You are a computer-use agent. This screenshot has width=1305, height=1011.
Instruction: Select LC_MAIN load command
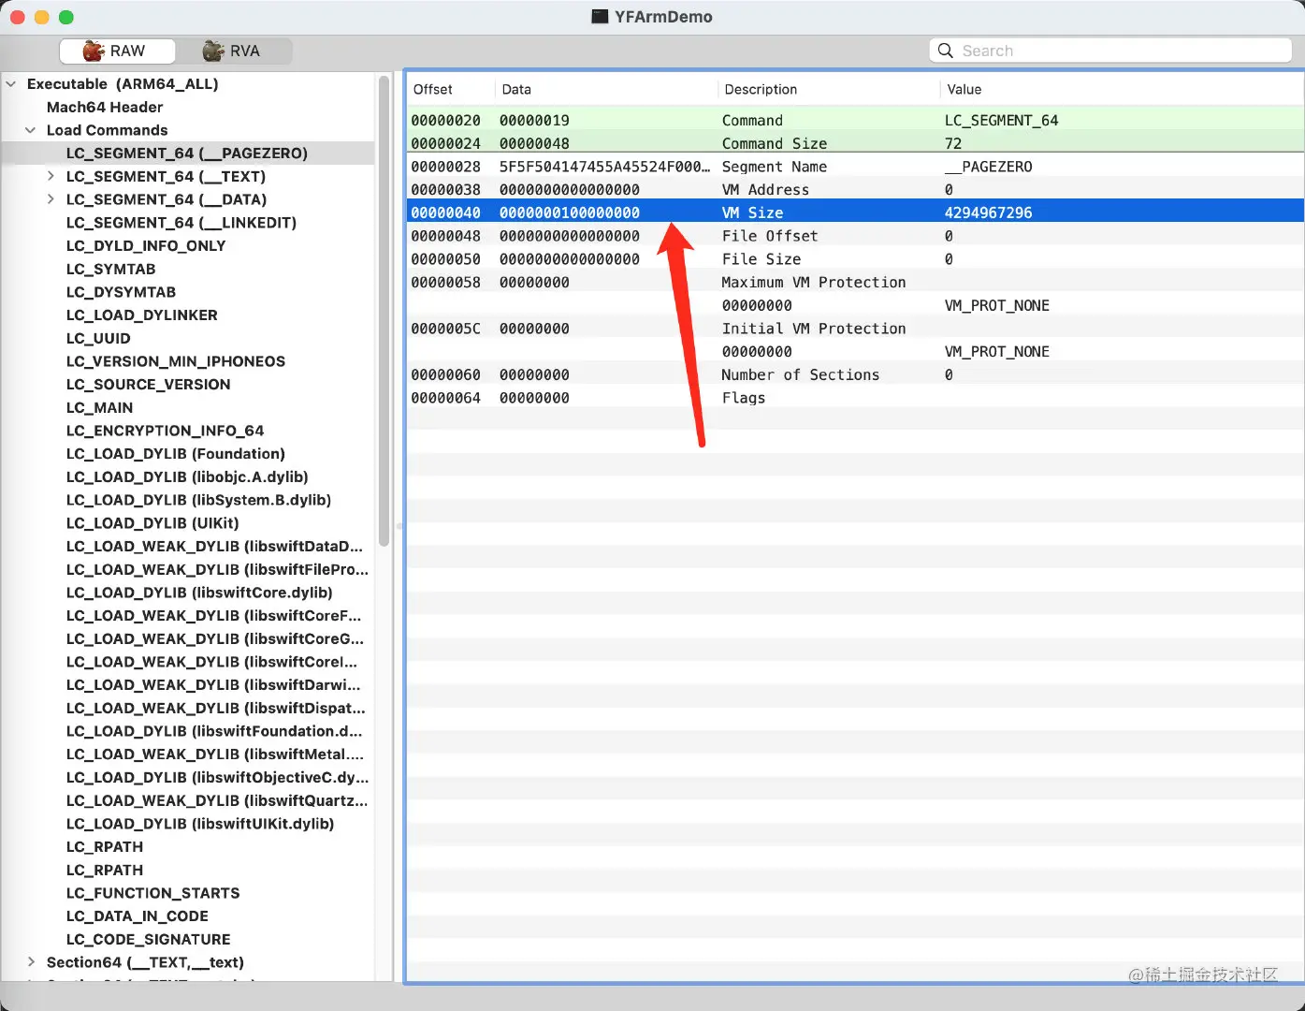(99, 408)
